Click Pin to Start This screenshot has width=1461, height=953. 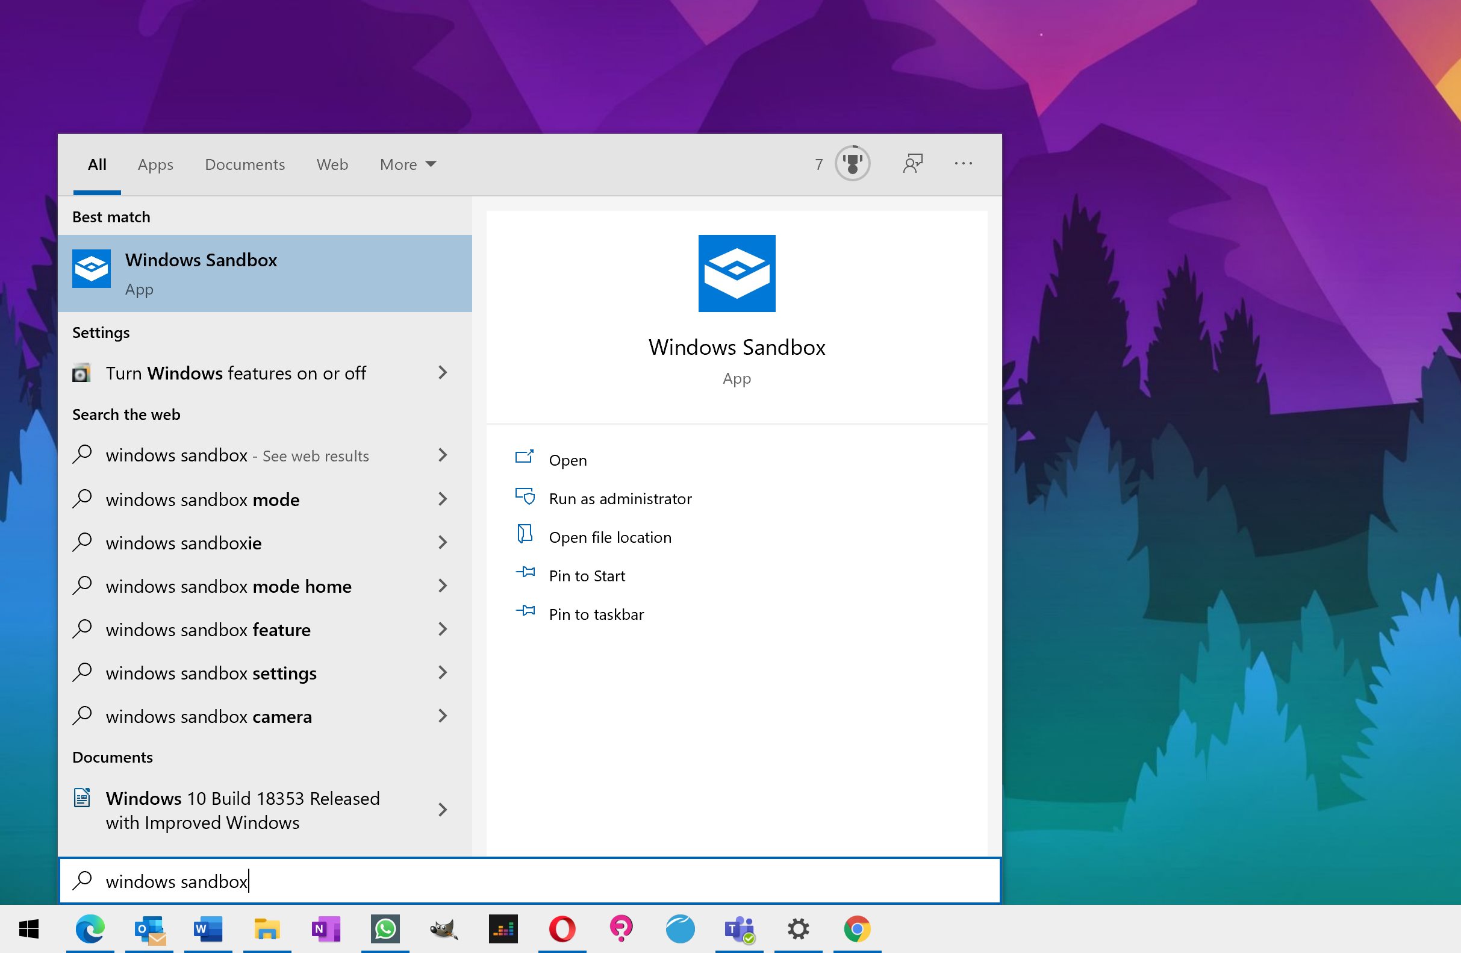[x=587, y=575]
